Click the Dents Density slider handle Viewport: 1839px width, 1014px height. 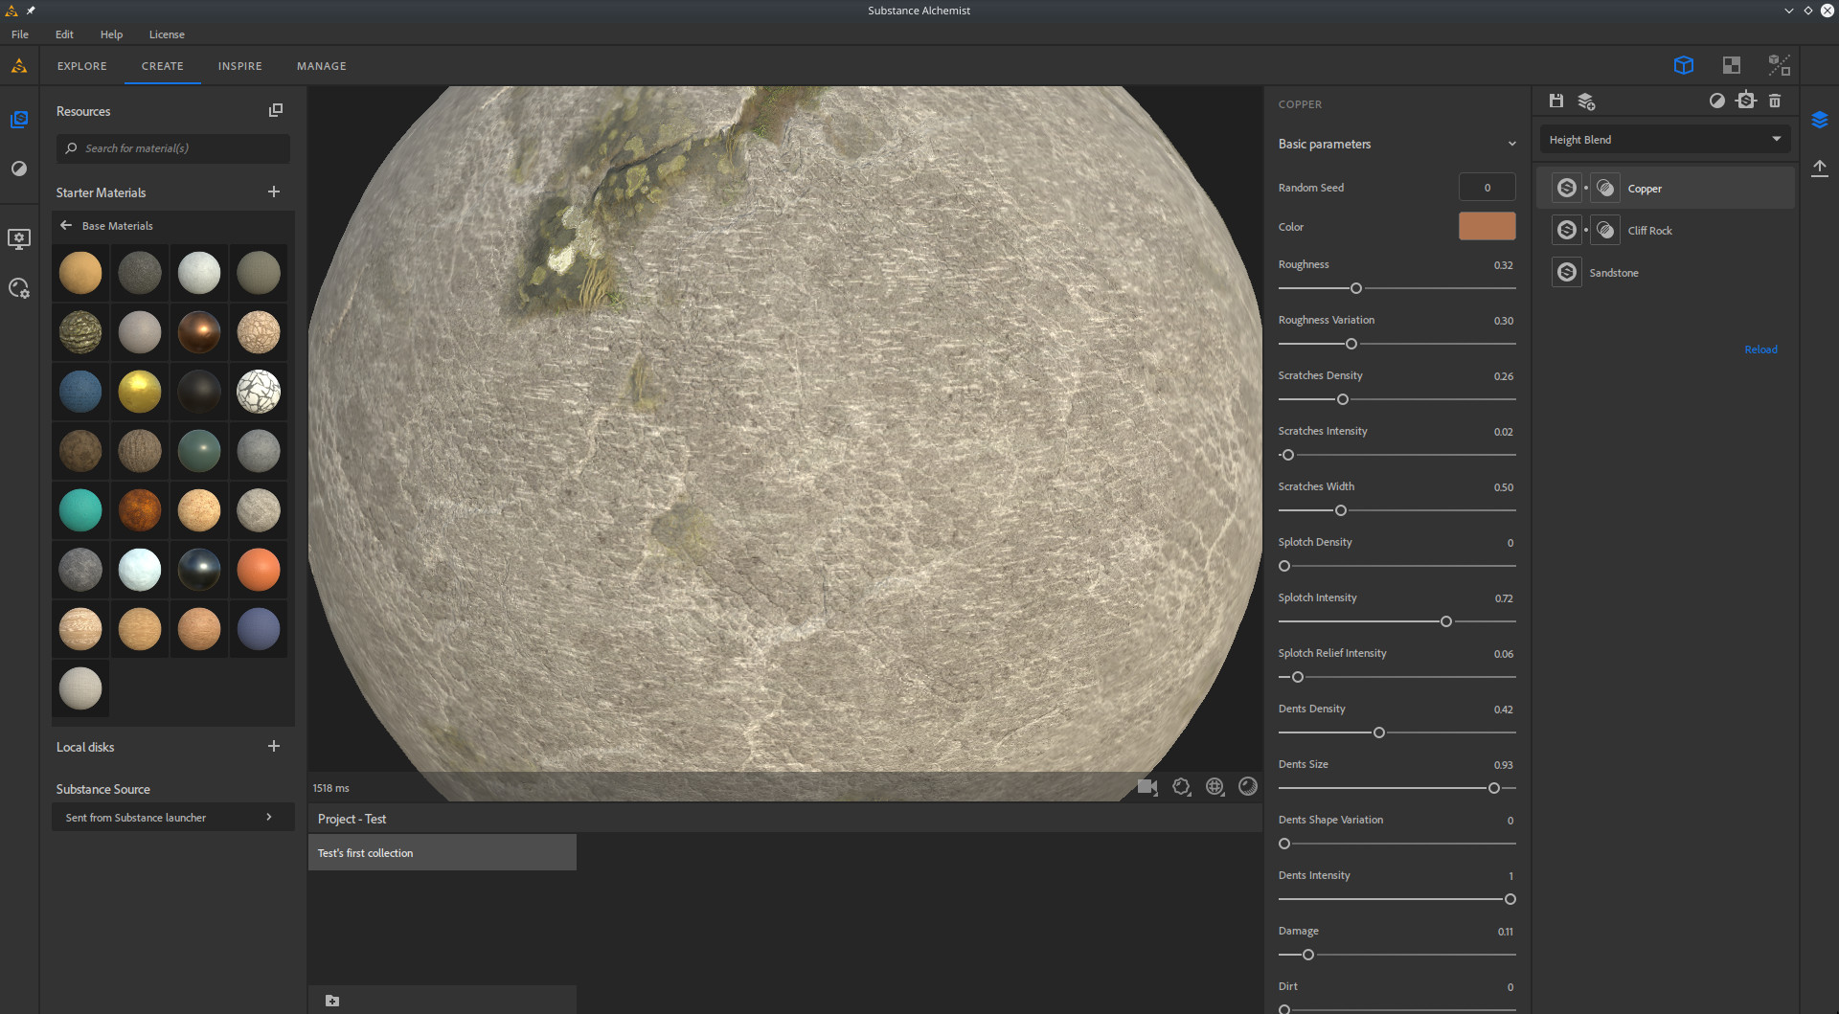(1379, 732)
